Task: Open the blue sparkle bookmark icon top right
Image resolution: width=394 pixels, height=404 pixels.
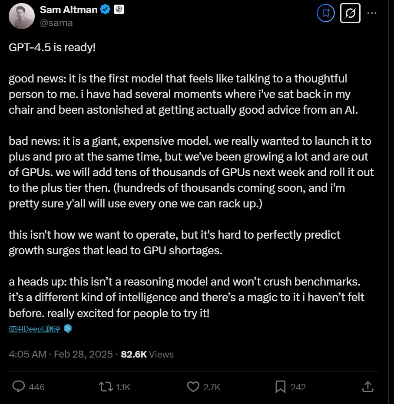Action: coord(325,13)
